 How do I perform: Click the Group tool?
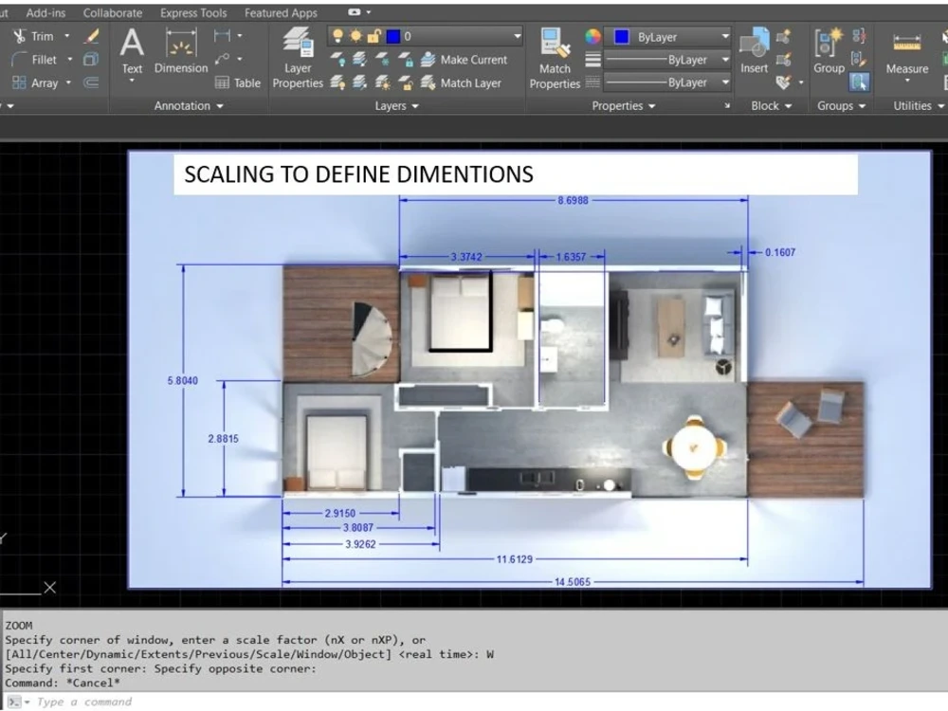click(828, 53)
